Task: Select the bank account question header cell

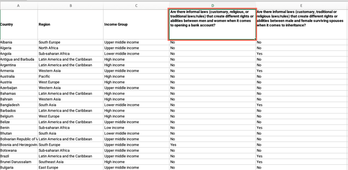Action: [212, 24]
